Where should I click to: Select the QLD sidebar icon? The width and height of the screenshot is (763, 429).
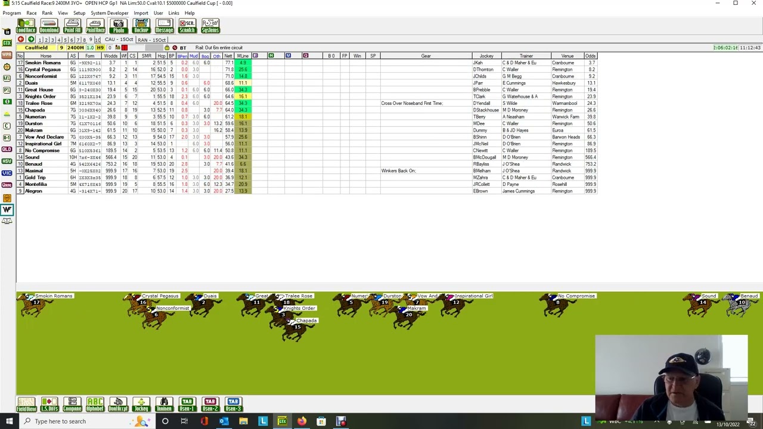tap(7, 150)
